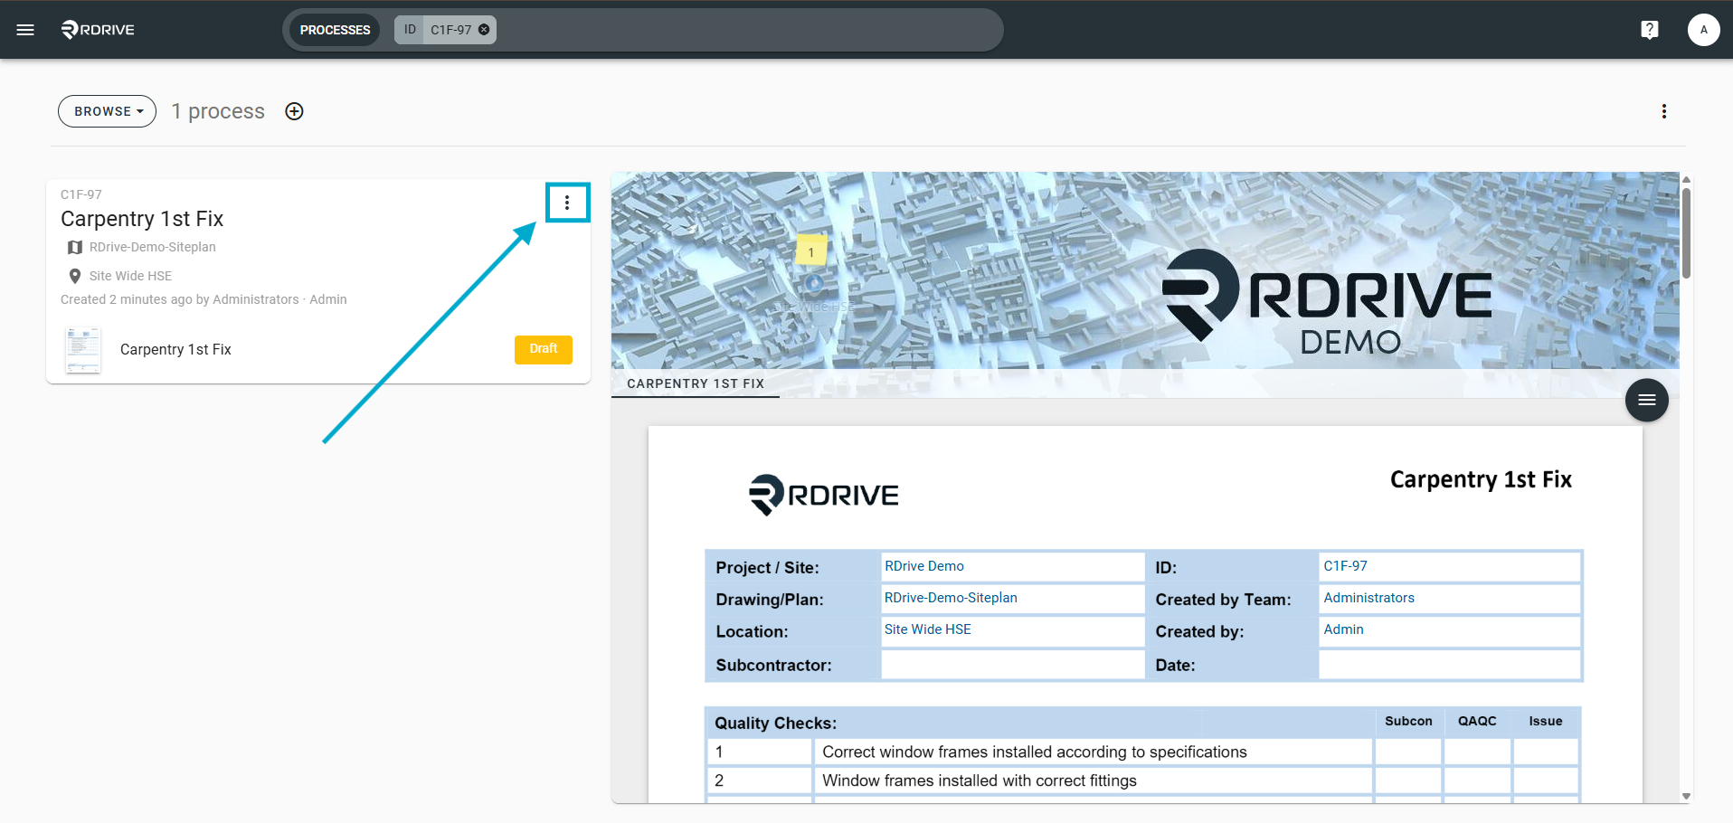Click the Site Wide HSE link in form
1733x823 pixels.
coord(928,629)
